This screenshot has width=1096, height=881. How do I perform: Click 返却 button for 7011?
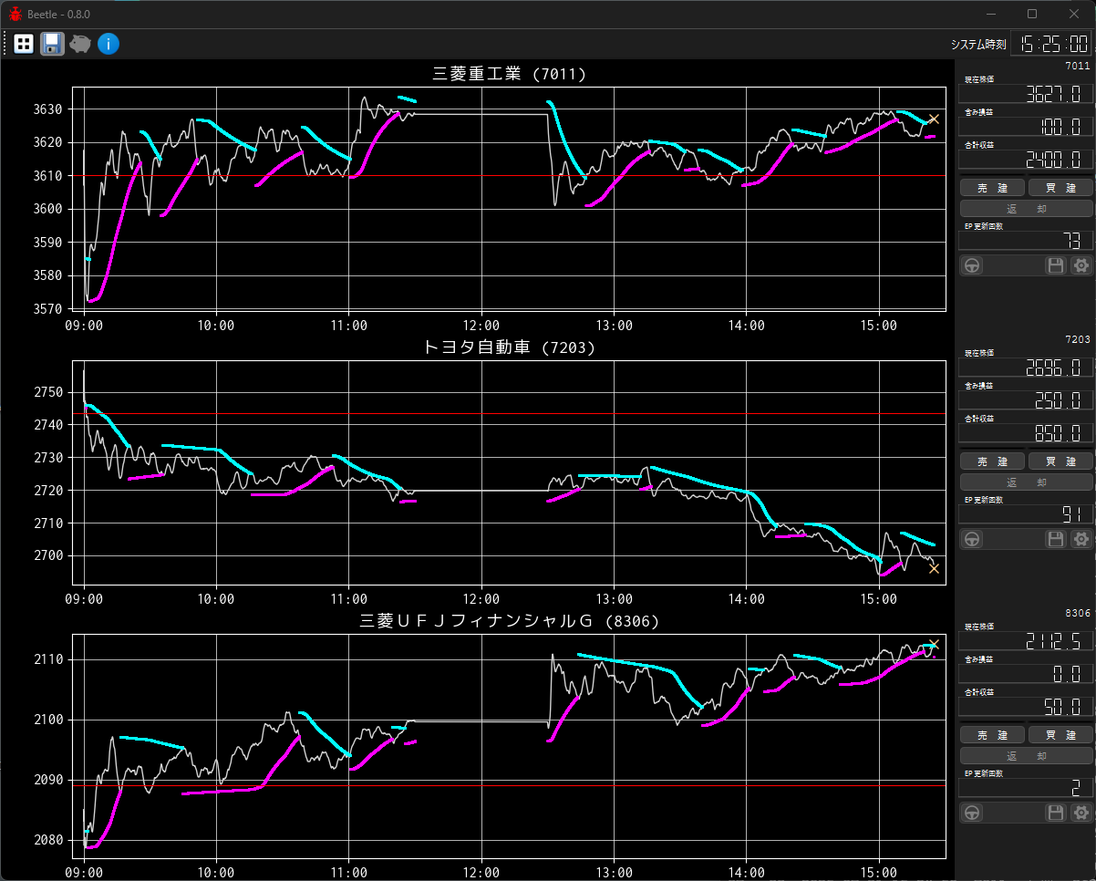[x=1026, y=208]
